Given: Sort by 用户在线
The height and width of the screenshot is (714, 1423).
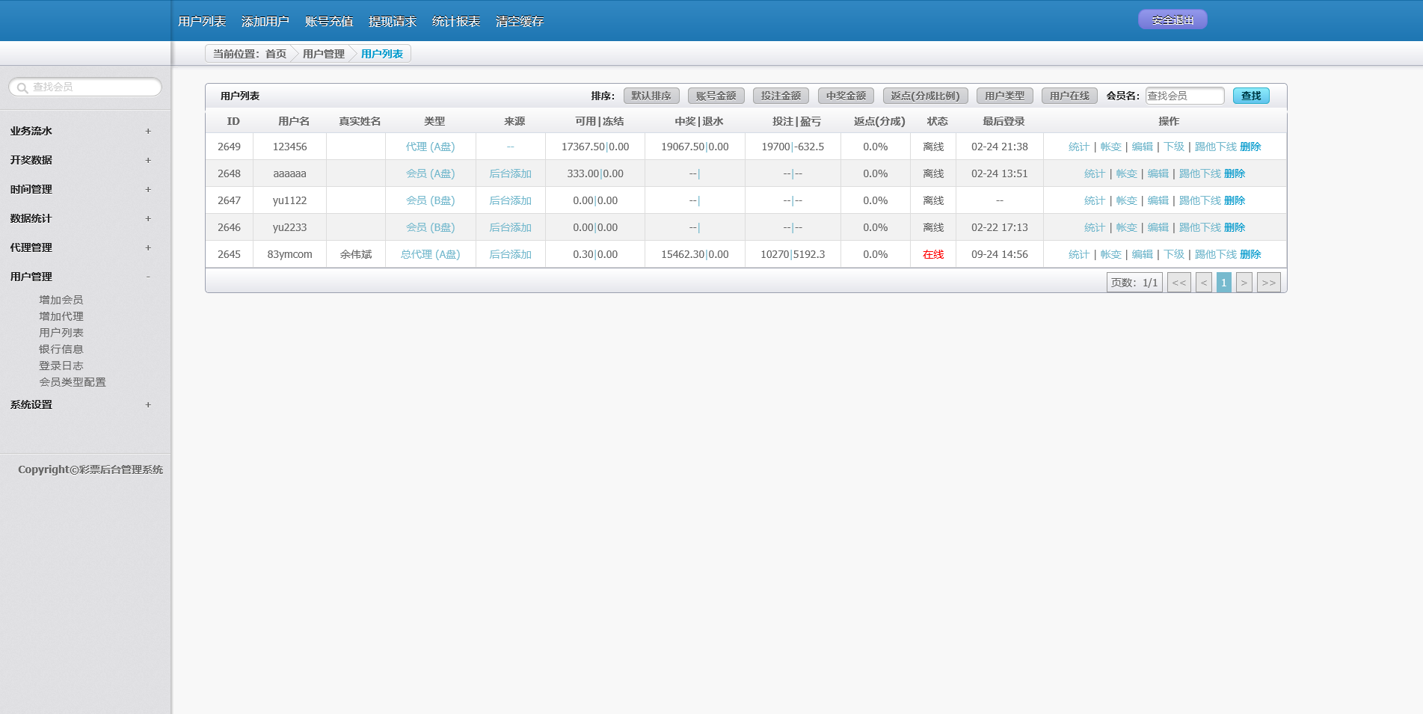Looking at the screenshot, I should tap(1070, 96).
